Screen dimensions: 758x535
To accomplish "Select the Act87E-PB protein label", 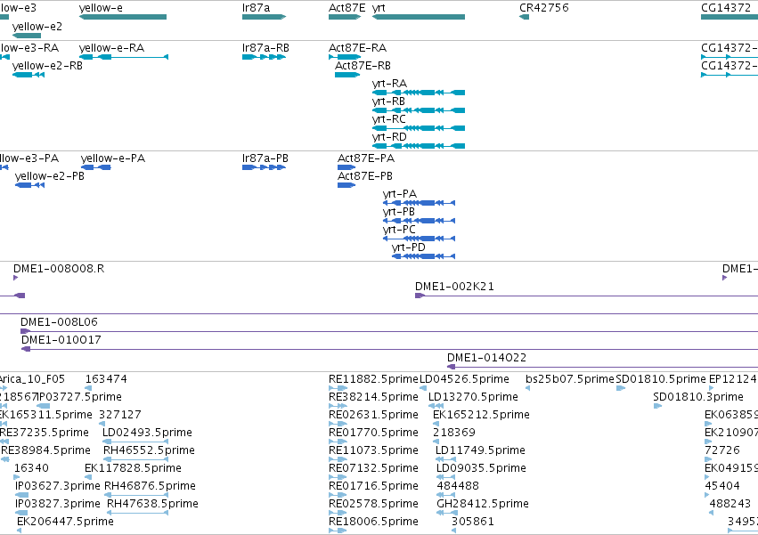I will pos(365,176).
